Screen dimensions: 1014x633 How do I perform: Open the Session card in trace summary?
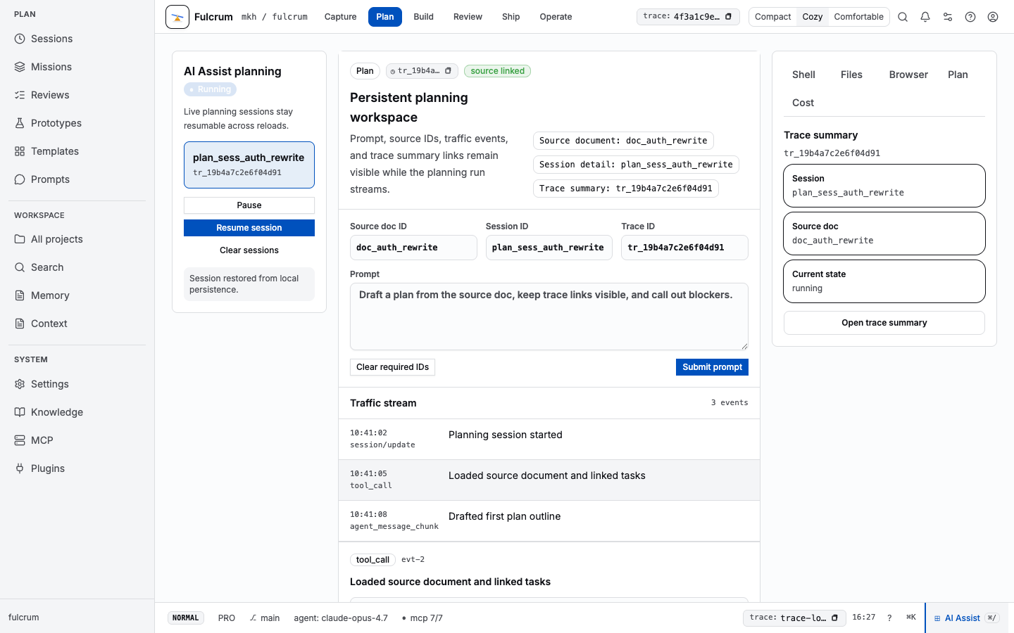click(x=884, y=186)
